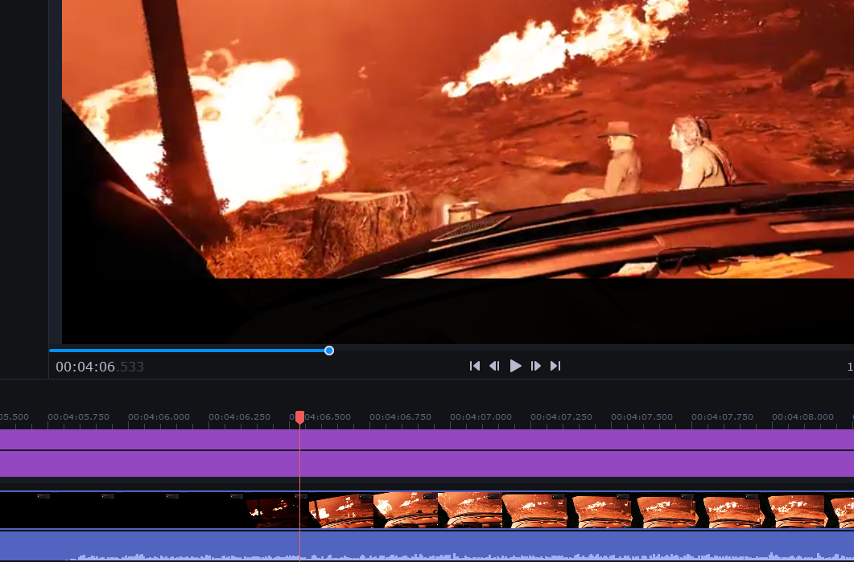Step forward one frame
Viewport: 854px width, 562px height.
point(536,366)
